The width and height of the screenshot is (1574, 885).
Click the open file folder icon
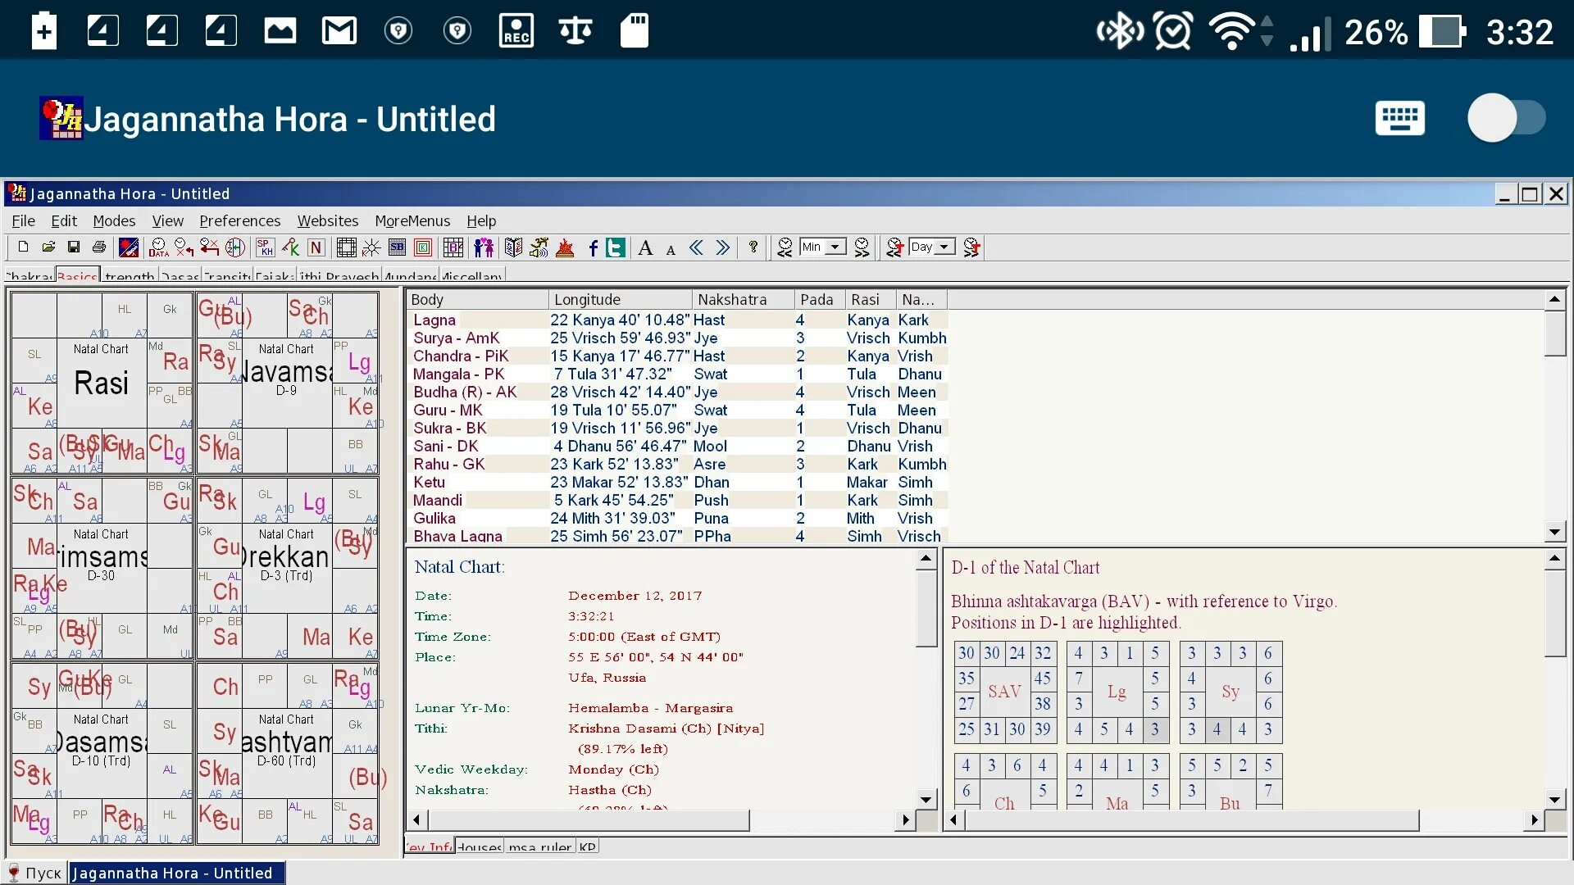click(48, 247)
